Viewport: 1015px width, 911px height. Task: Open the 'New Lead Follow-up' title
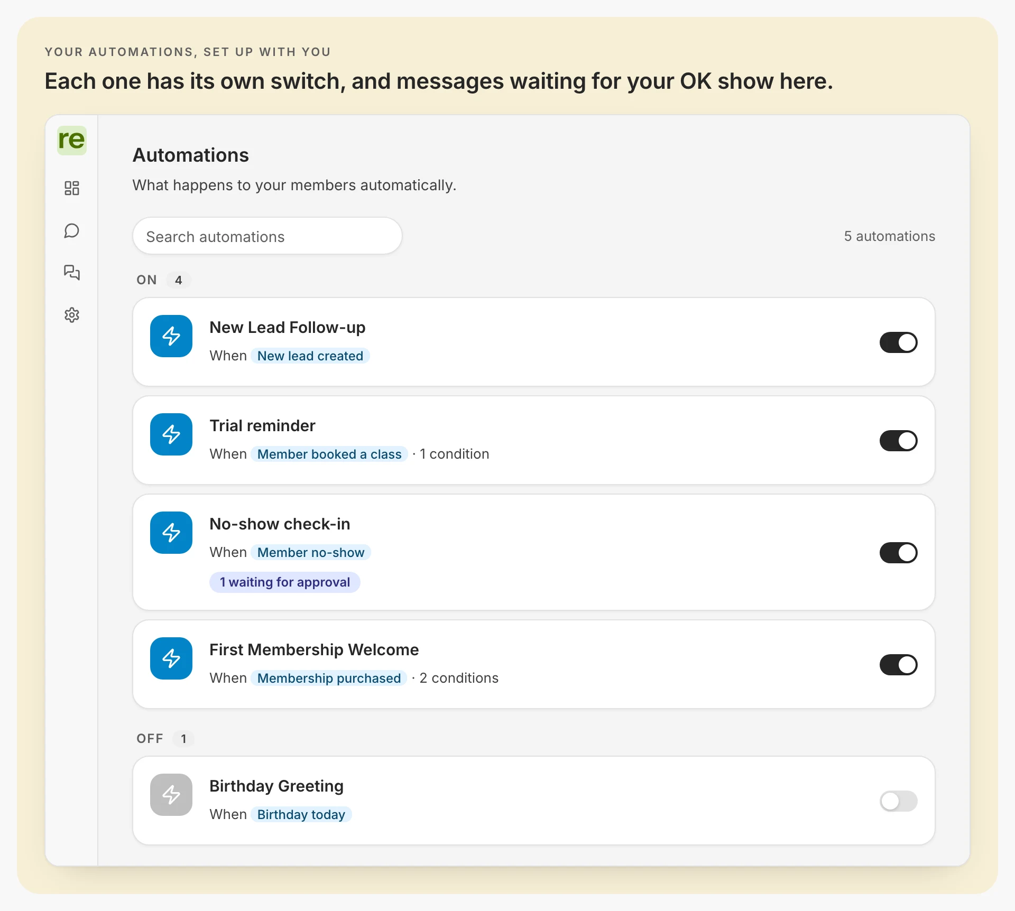tap(288, 328)
